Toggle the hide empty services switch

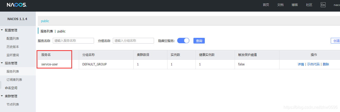pos(183,41)
